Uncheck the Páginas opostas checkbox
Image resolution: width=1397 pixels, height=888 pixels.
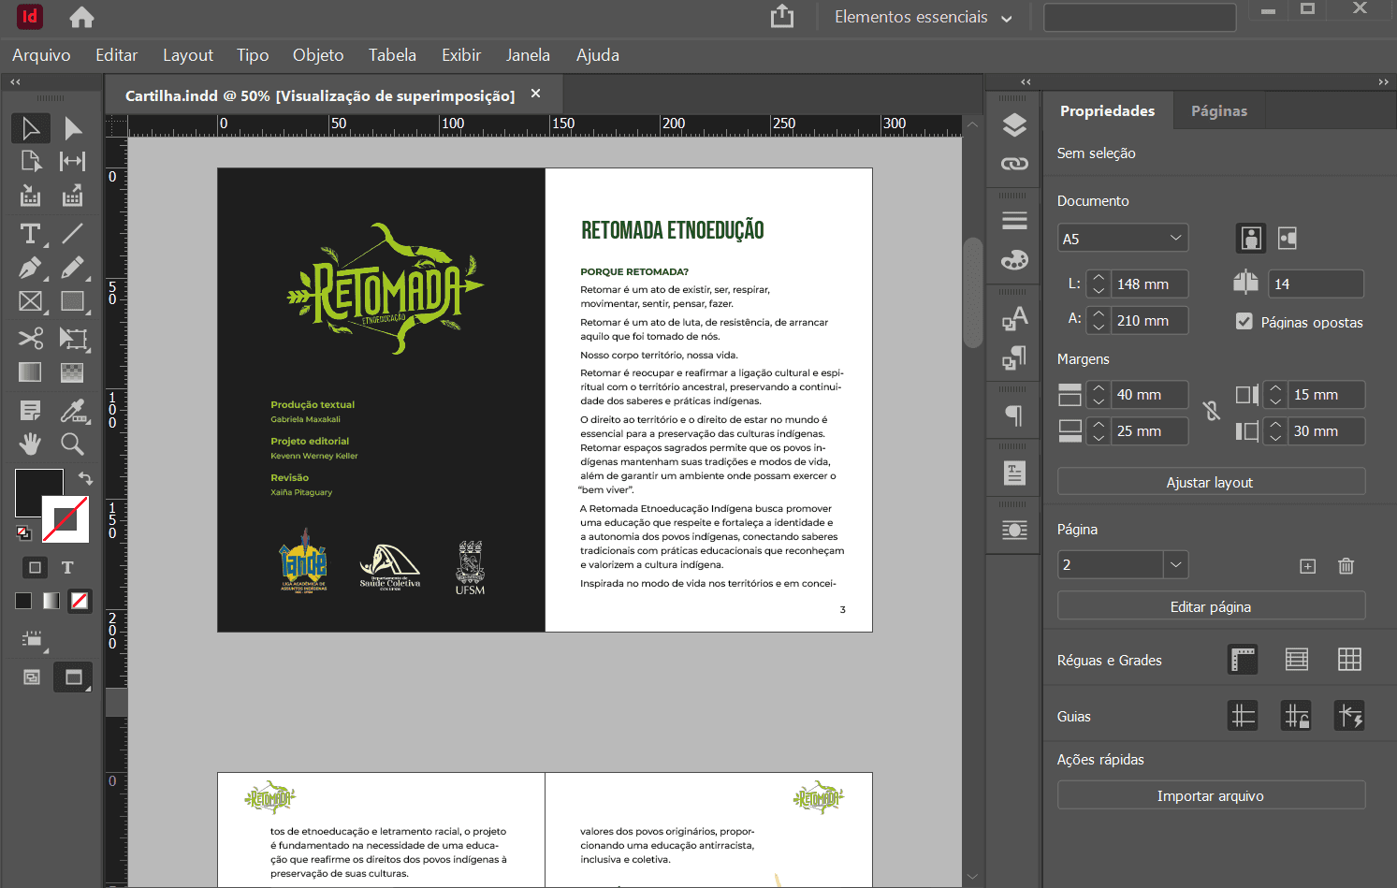coord(1244,322)
